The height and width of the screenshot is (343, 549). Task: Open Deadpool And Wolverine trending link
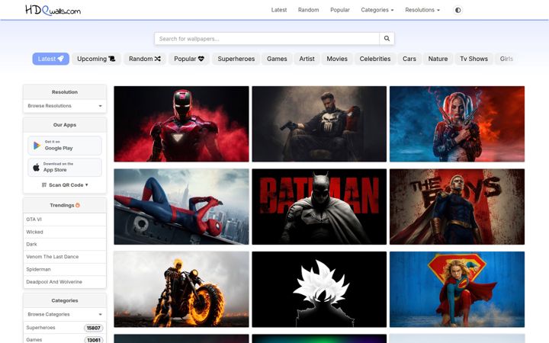click(65, 282)
